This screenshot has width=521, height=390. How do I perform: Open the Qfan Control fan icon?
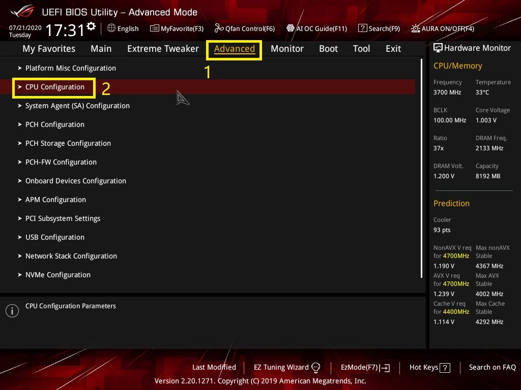[219, 28]
